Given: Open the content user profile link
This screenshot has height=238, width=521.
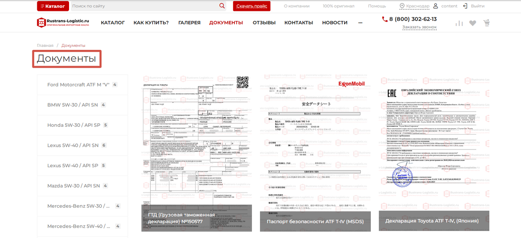Looking at the screenshot, I should [x=449, y=6].
